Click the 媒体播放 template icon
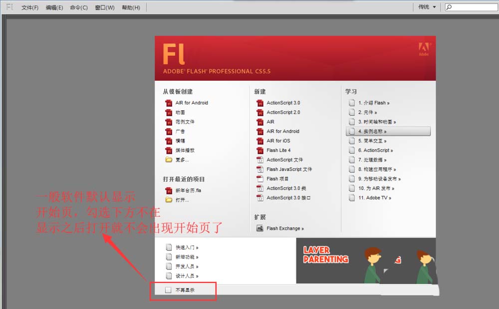Image resolution: width=499 pixels, height=309 pixels. (x=169, y=151)
